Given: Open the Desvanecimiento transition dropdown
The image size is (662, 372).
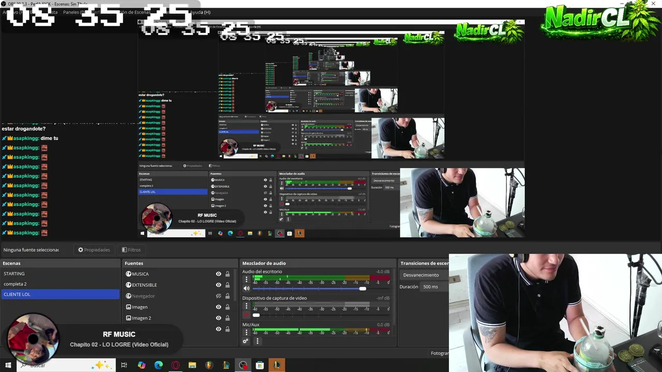Looking at the screenshot, I should point(425,275).
